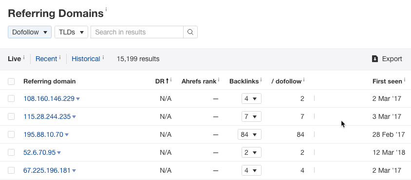Click info icon next to Backlinks header
Screen dimensions: 411x180
tap(261, 80)
